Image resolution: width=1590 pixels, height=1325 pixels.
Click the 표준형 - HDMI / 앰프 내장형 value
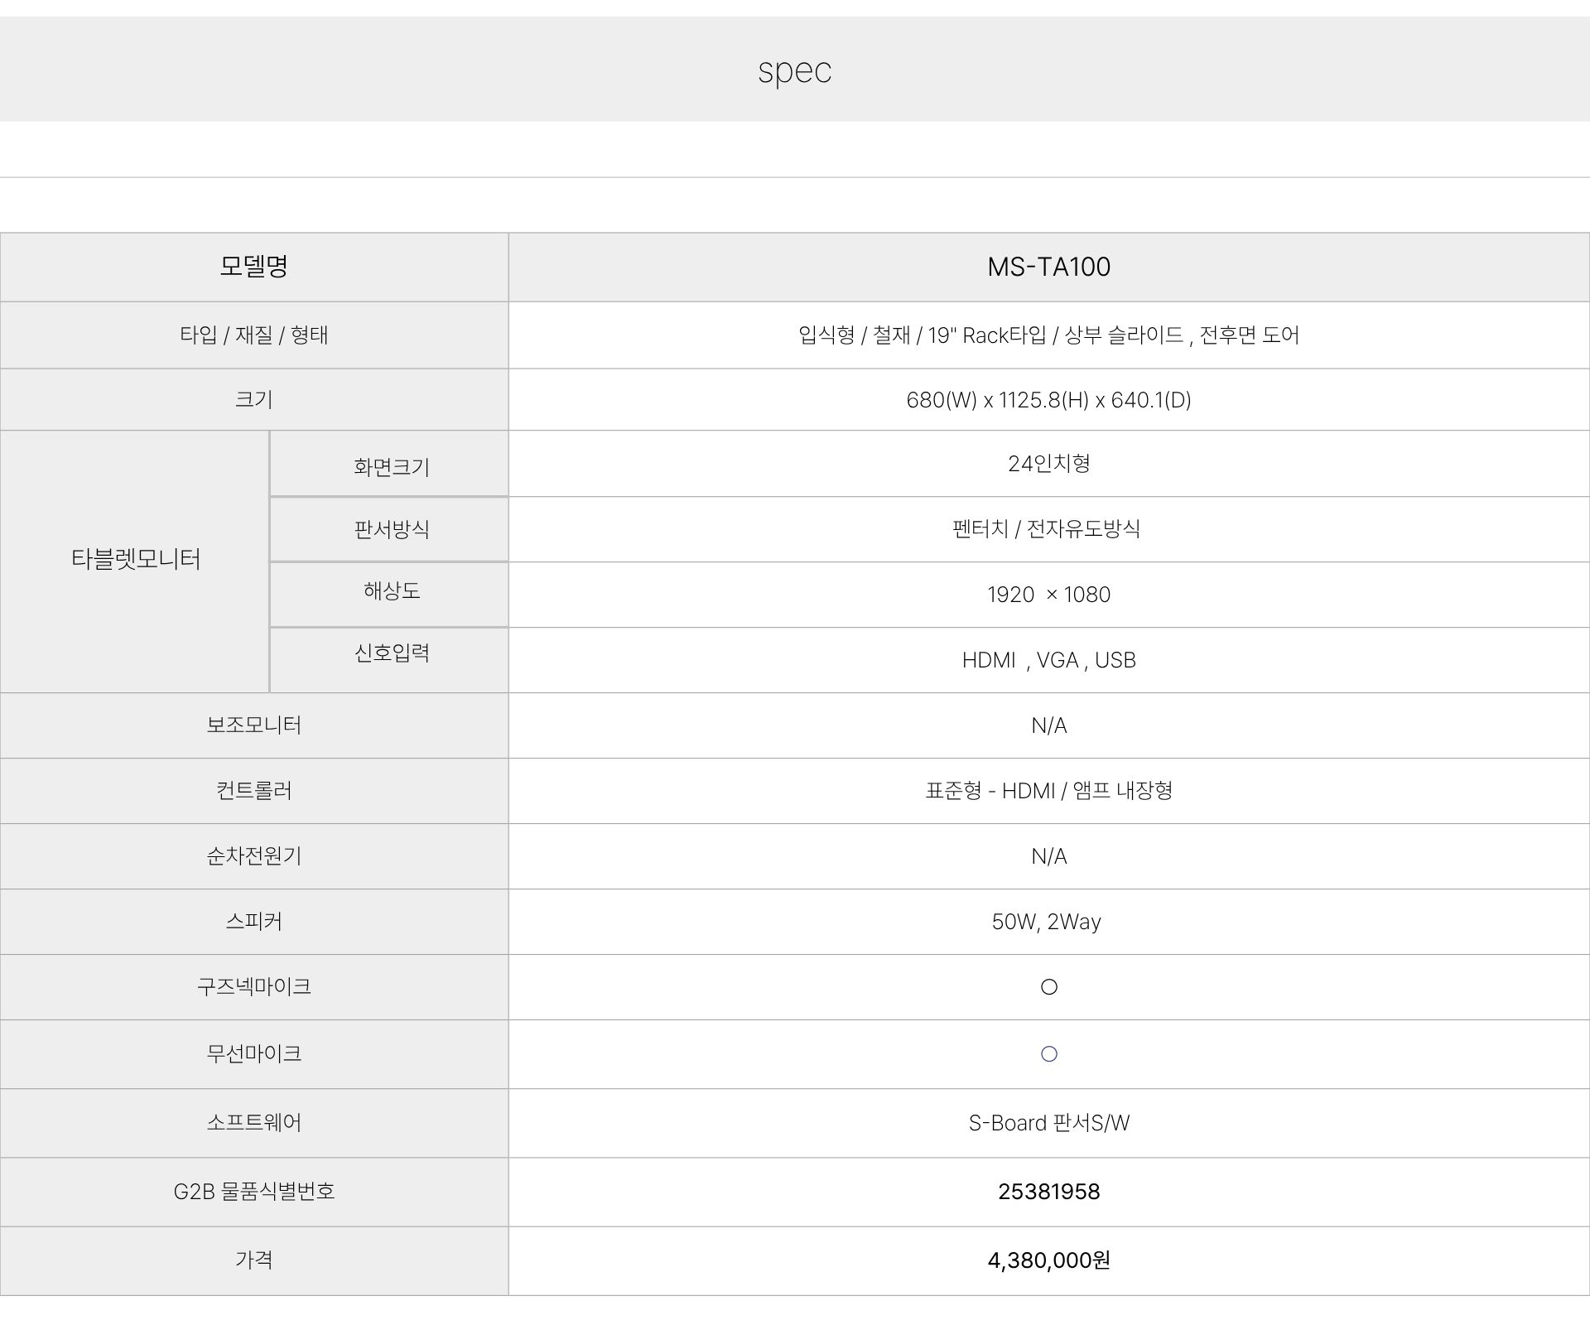tap(1048, 791)
